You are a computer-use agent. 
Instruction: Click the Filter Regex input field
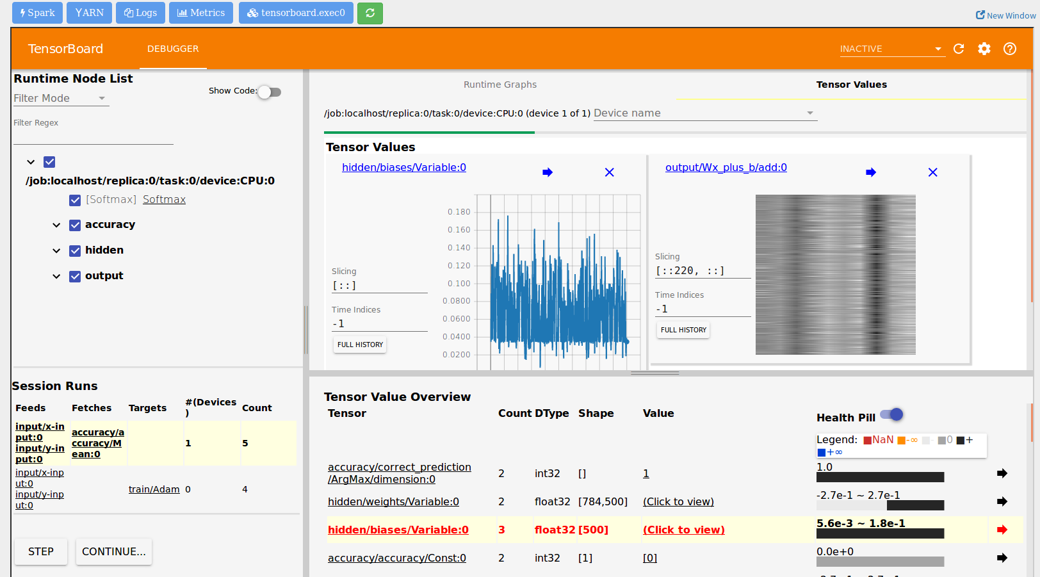tap(93, 136)
